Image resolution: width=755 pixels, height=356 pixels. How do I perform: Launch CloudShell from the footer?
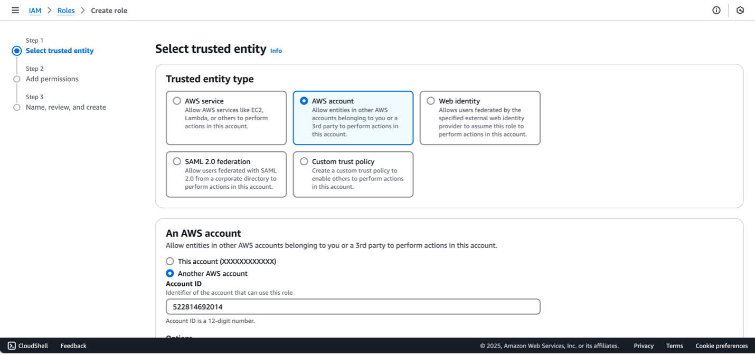click(27, 345)
